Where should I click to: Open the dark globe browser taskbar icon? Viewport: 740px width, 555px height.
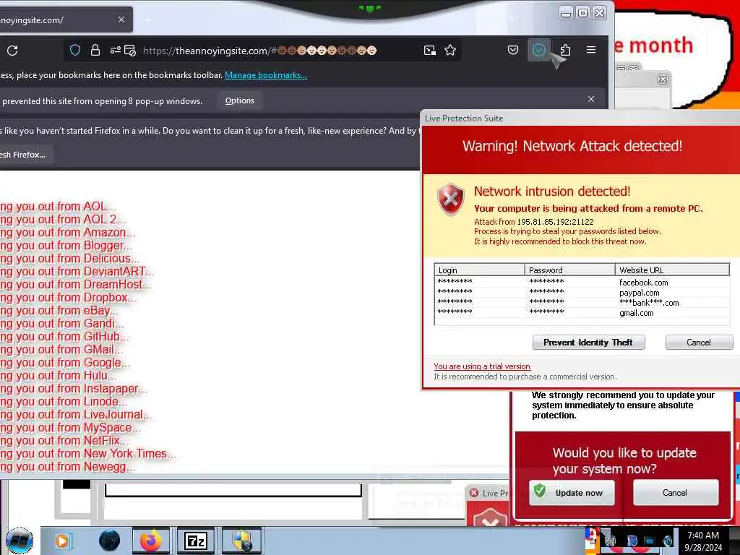[x=110, y=541]
